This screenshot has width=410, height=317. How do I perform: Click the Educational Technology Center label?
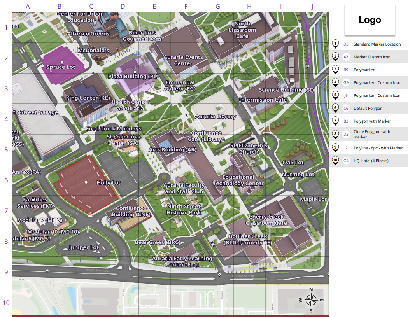click(238, 180)
